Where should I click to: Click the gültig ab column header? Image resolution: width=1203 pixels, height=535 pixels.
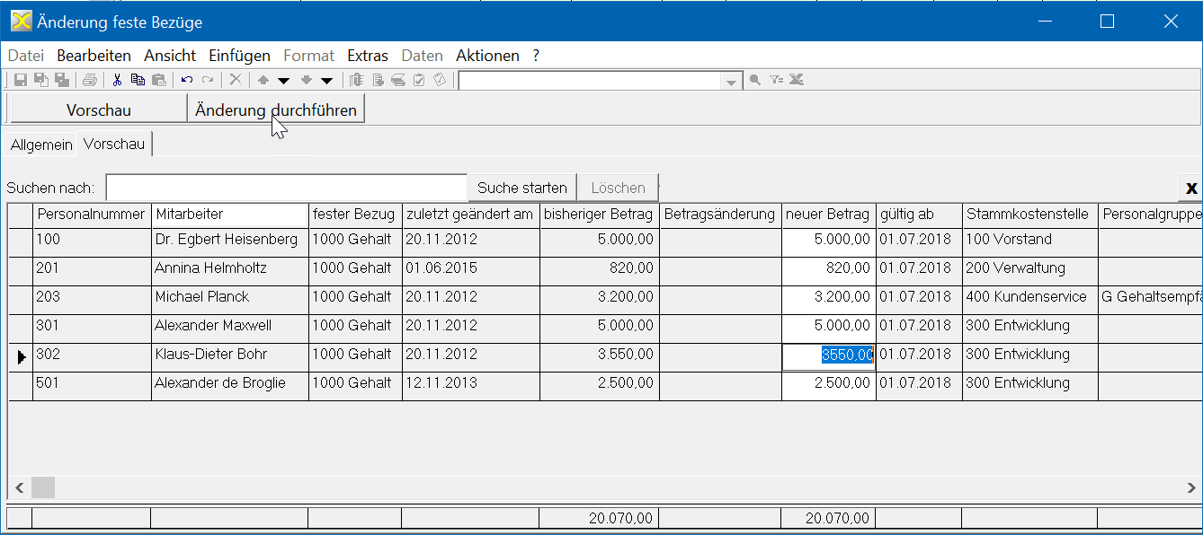point(919,215)
